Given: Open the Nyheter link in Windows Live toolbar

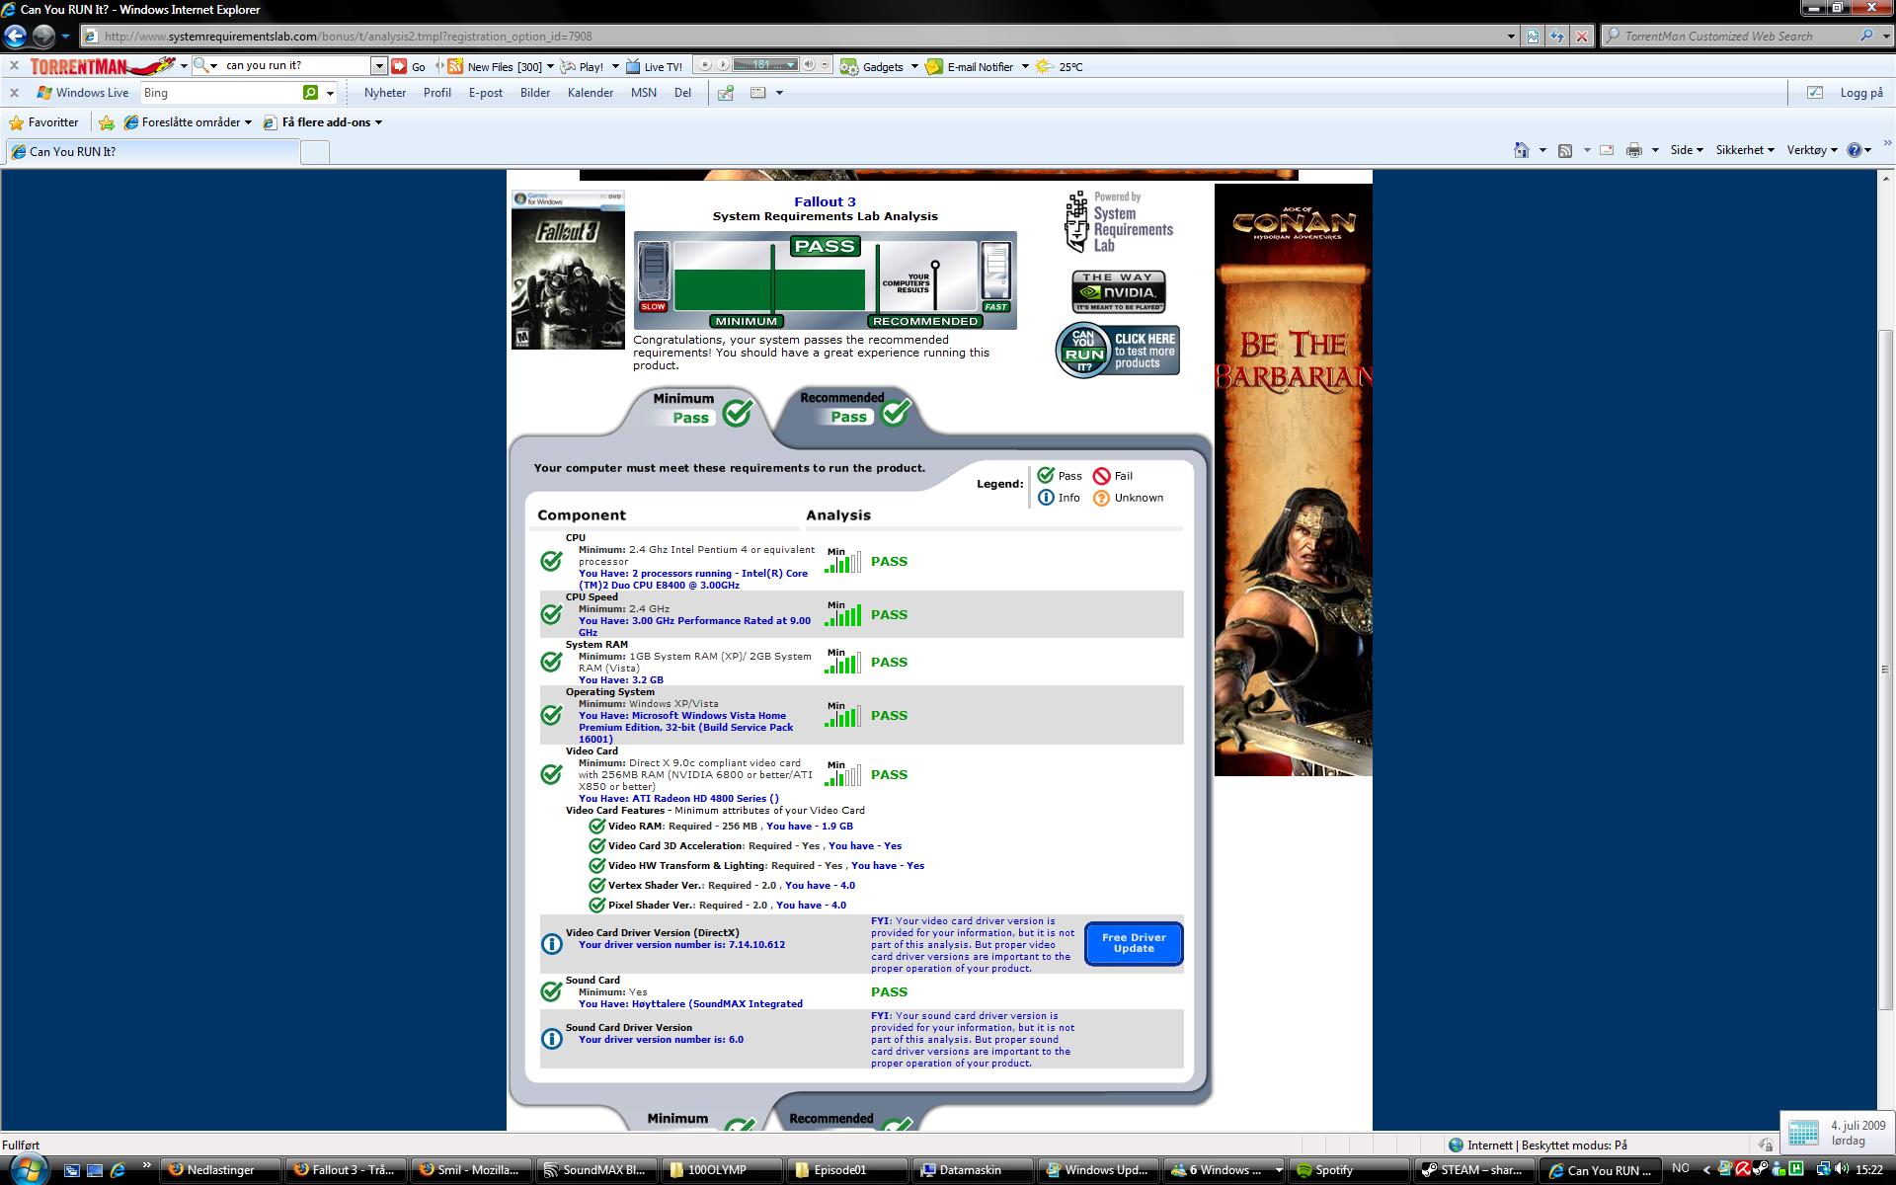Looking at the screenshot, I should [x=385, y=92].
